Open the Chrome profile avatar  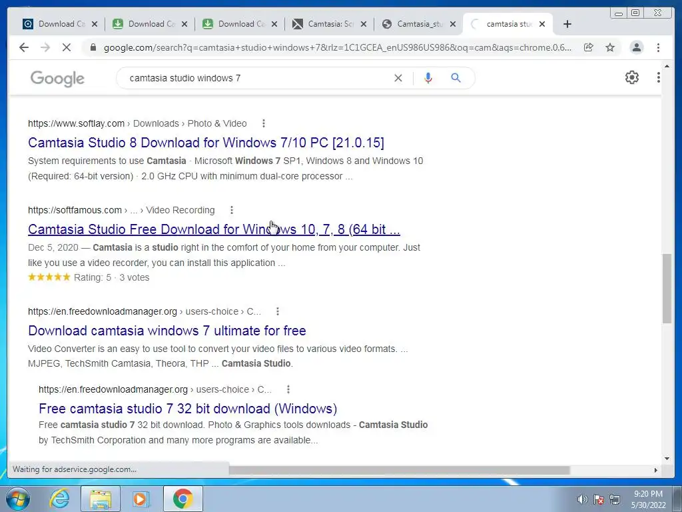[636, 47]
